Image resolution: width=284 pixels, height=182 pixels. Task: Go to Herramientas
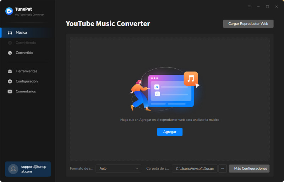coord(28,71)
